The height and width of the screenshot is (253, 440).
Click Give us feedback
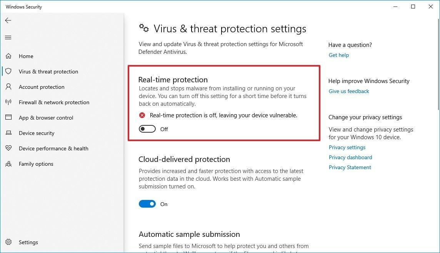tap(348, 91)
